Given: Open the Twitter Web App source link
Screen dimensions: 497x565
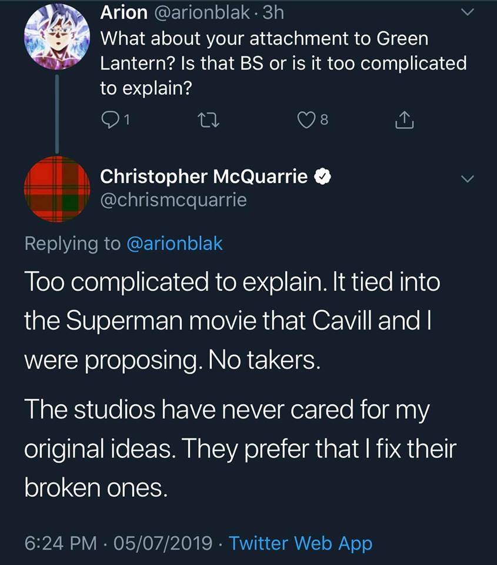Looking at the screenshot, I should pyautogui.click(x=301, y=543).
